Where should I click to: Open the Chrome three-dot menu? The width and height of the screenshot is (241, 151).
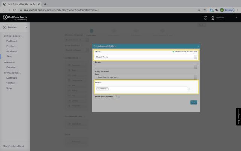(237, 10)
